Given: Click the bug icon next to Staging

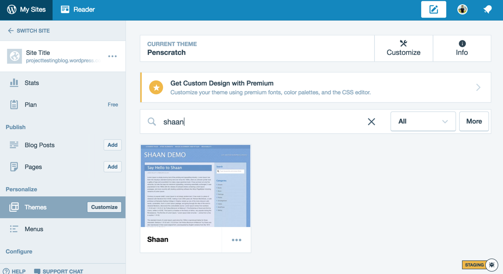Looking at the screenshot, I should [492, 265].
